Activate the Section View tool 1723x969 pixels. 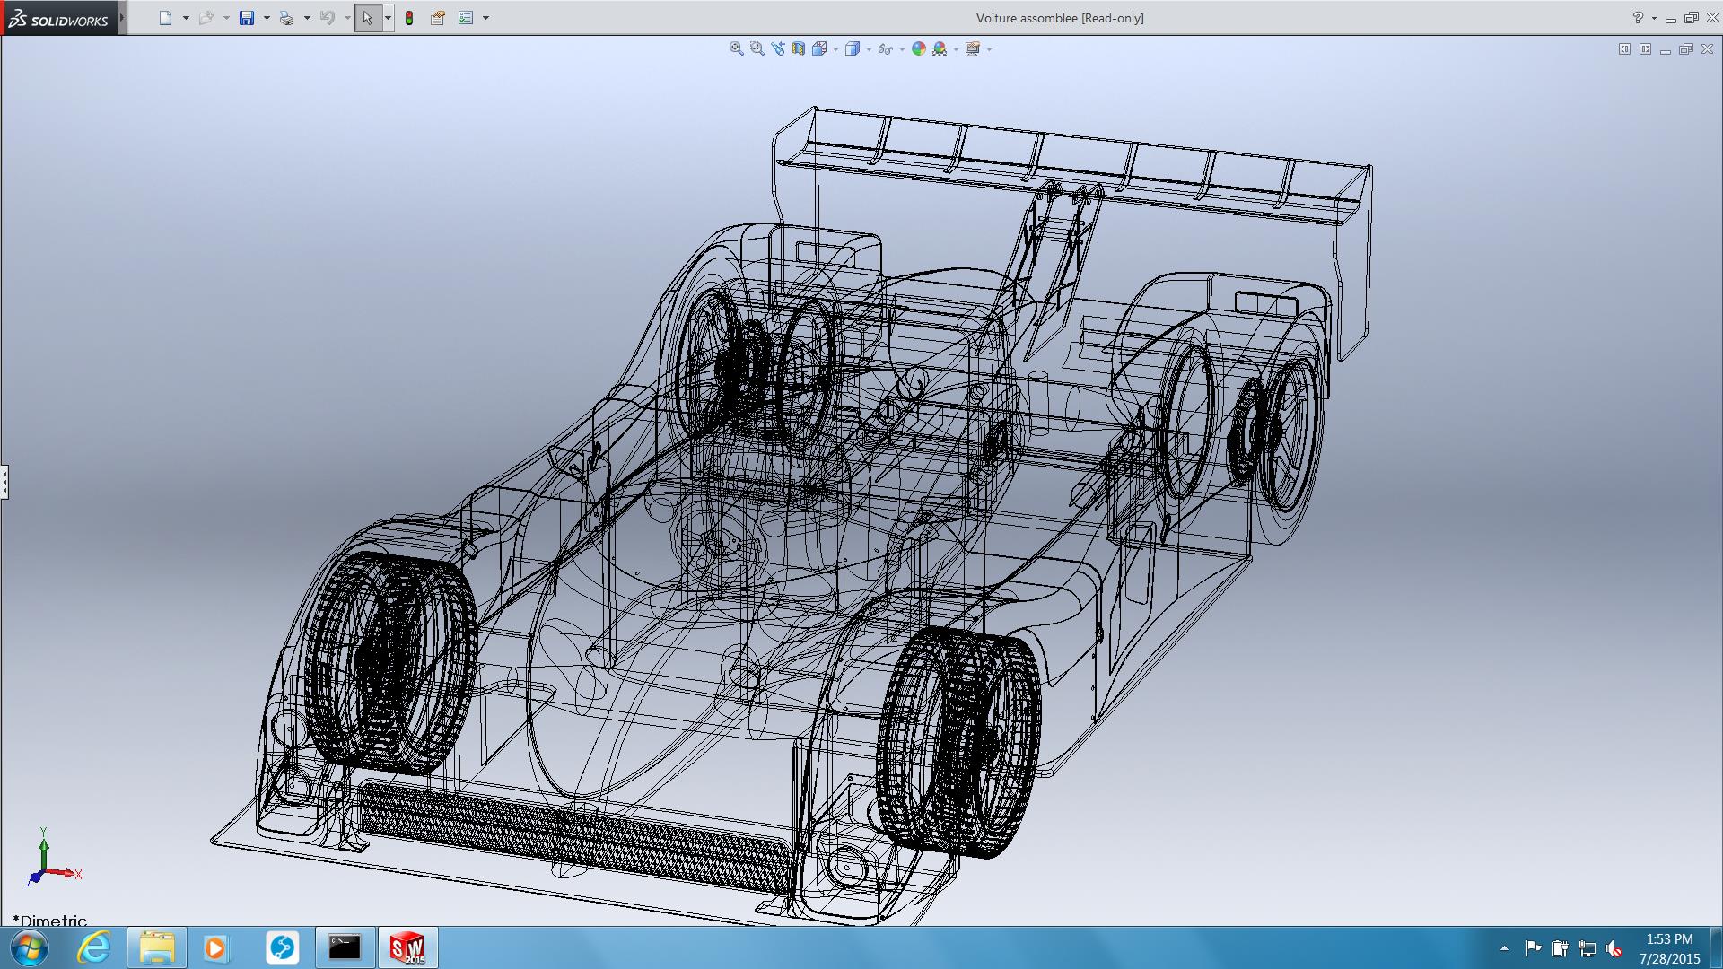798,49
